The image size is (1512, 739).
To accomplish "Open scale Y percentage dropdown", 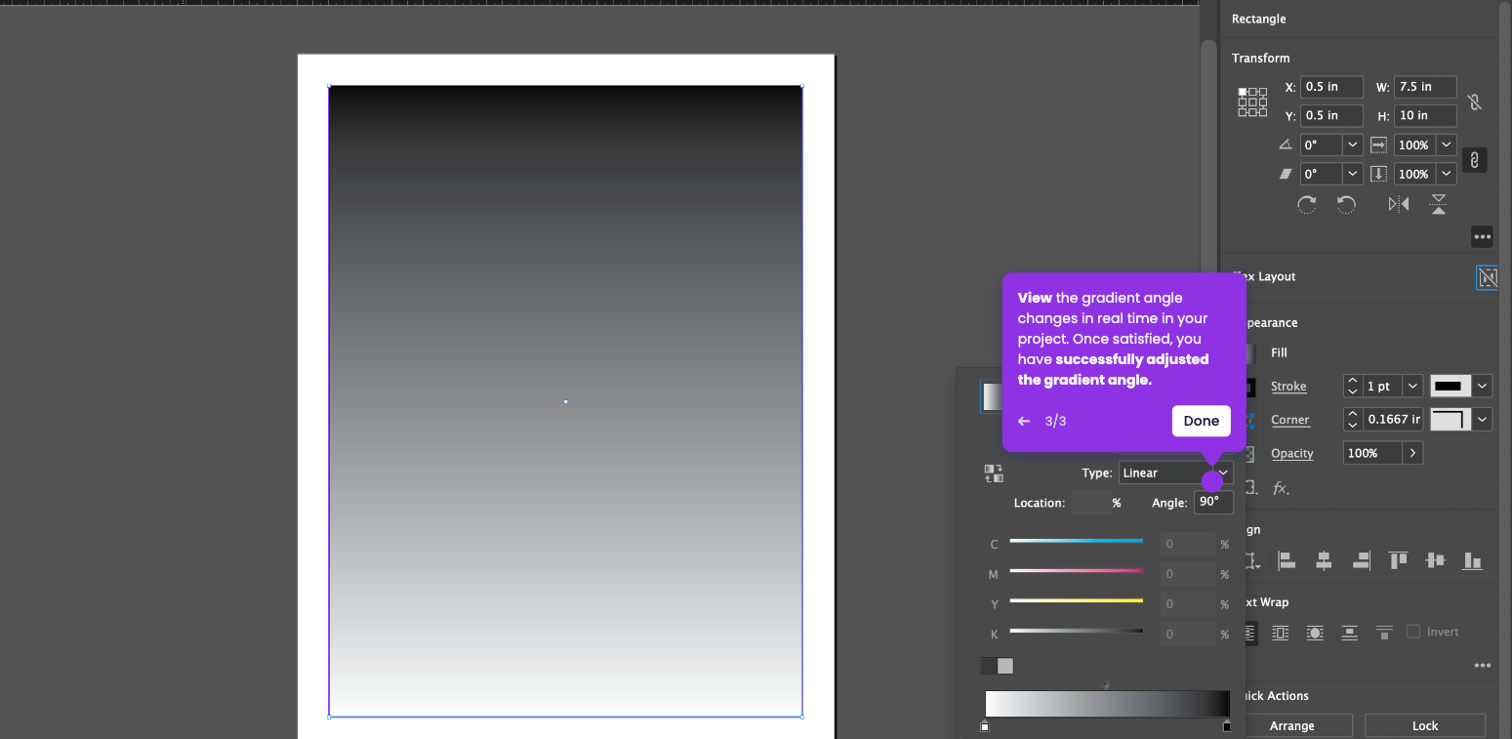I will (1447, 174).
